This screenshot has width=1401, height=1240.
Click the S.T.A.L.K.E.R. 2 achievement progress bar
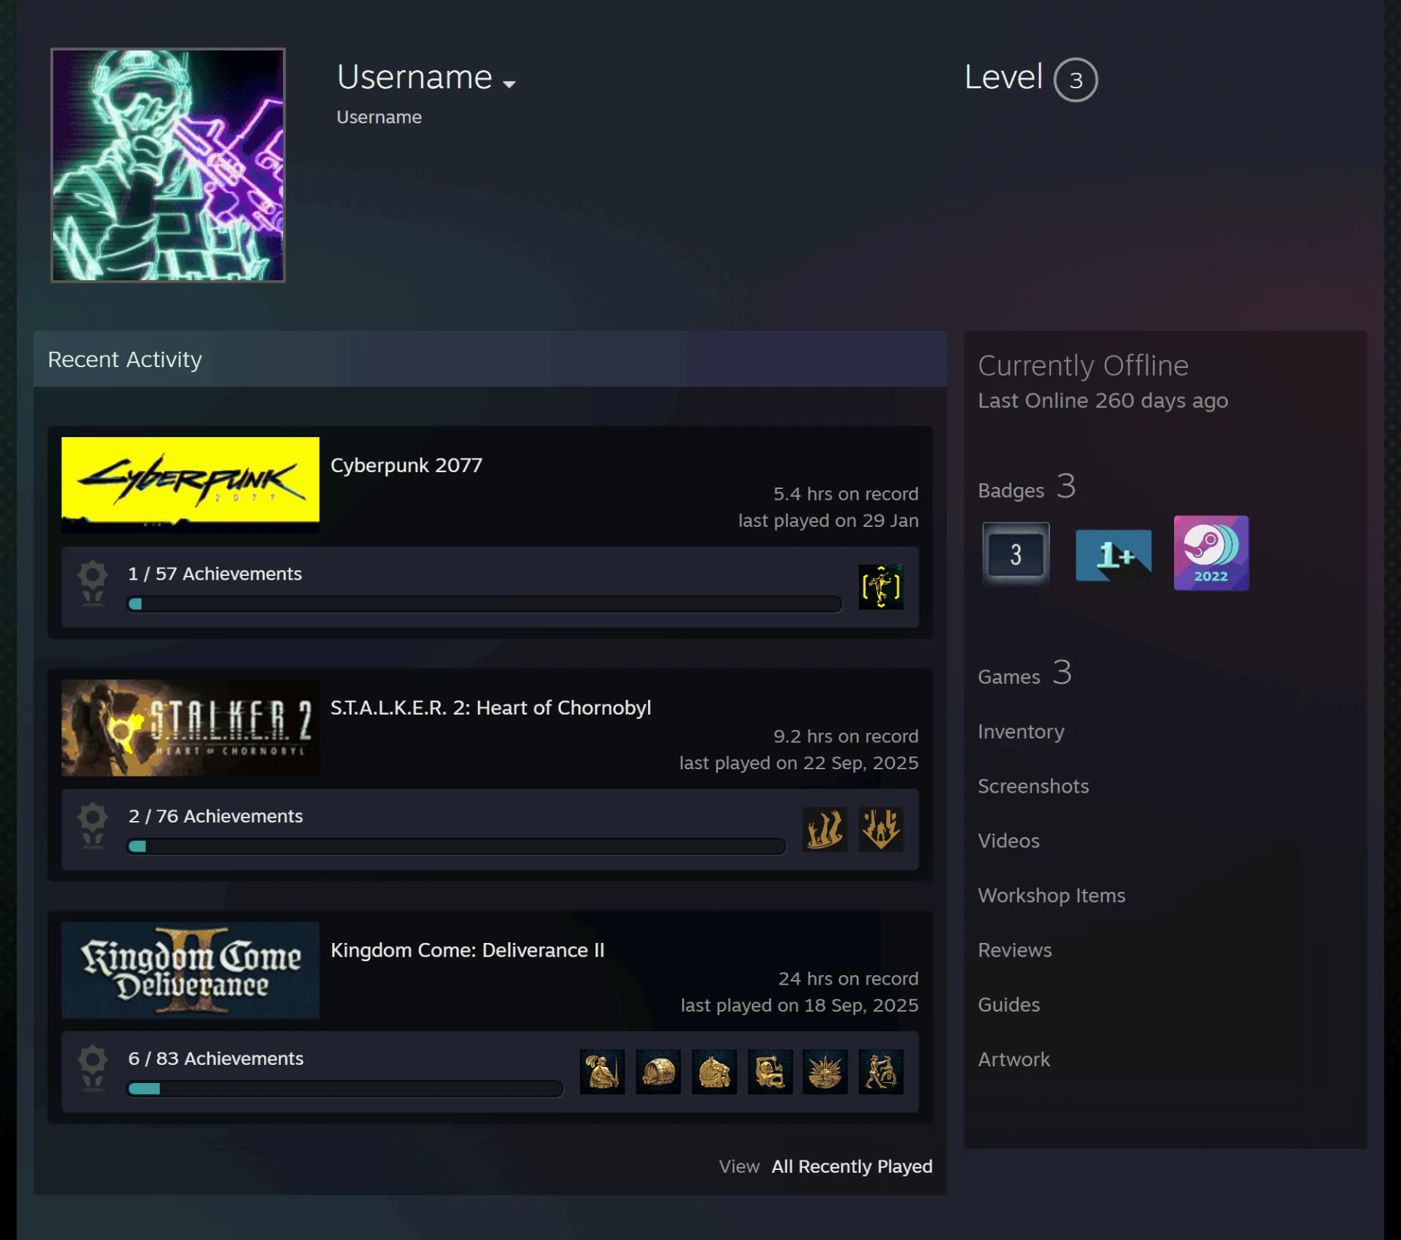(457, 846)
